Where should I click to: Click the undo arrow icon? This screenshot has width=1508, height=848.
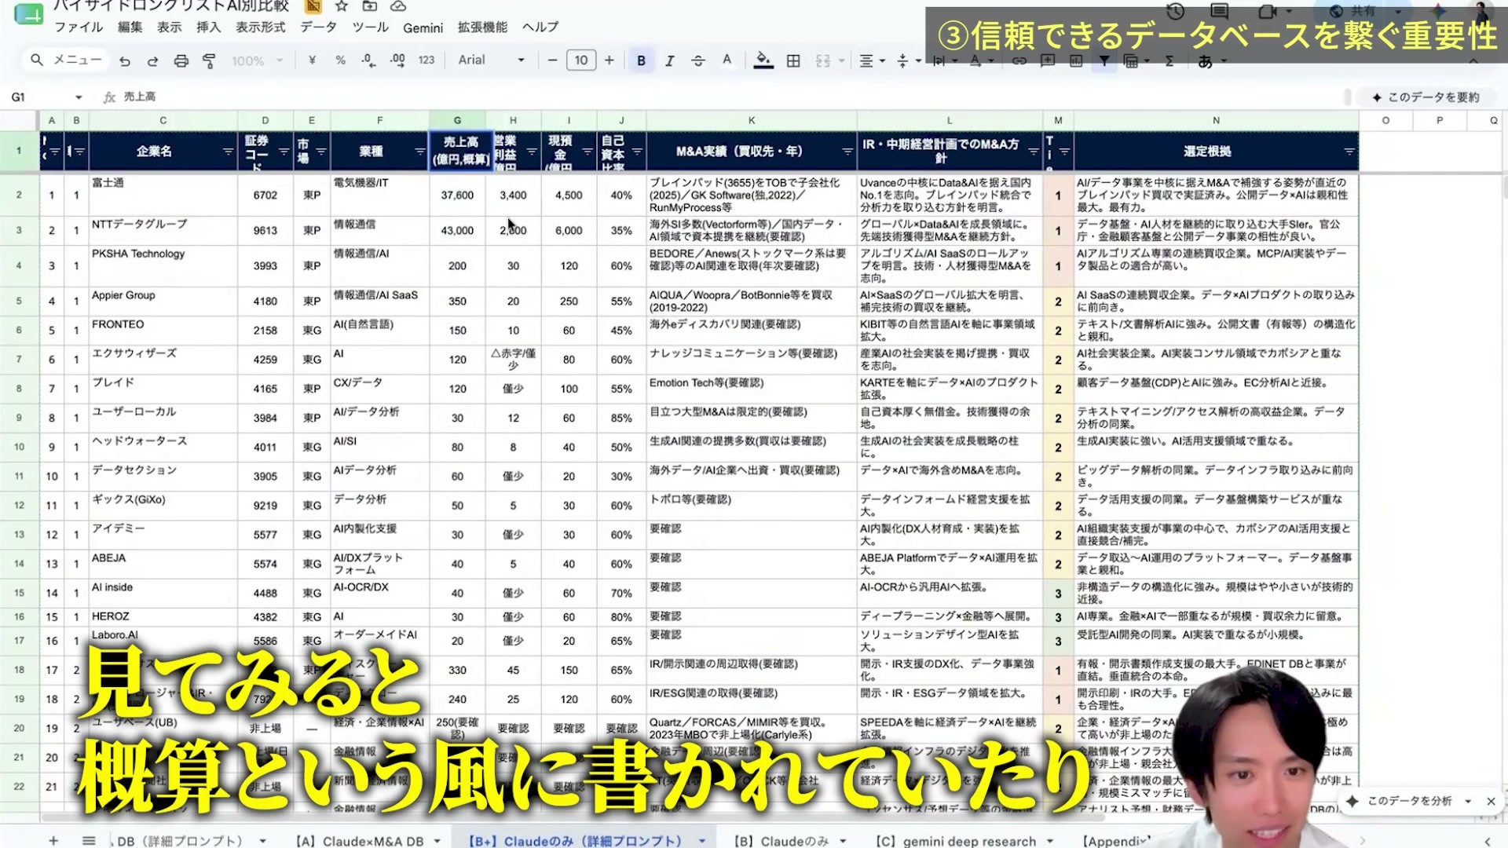(125, 60)
